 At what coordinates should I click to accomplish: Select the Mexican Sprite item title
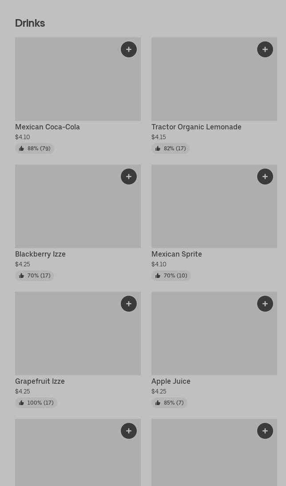[x=177, y=254]
